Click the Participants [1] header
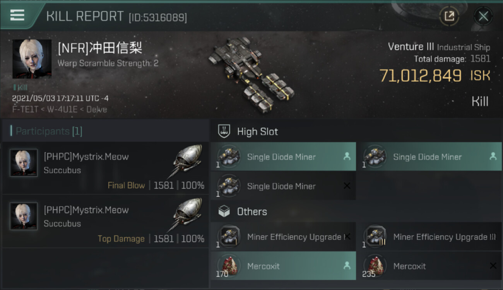 coord(49,131)
